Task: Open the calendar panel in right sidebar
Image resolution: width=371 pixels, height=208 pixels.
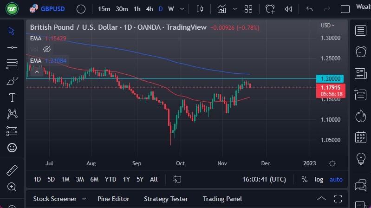Action: 360,137
